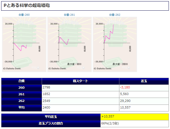
Task: Select the Pとある科学の超電磁砲 title heading
Action: pos(27,5)
